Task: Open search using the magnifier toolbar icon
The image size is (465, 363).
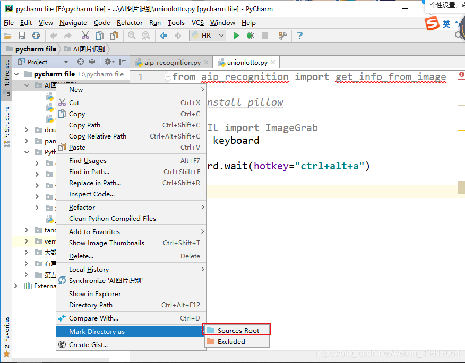Action: pos(131,36)
